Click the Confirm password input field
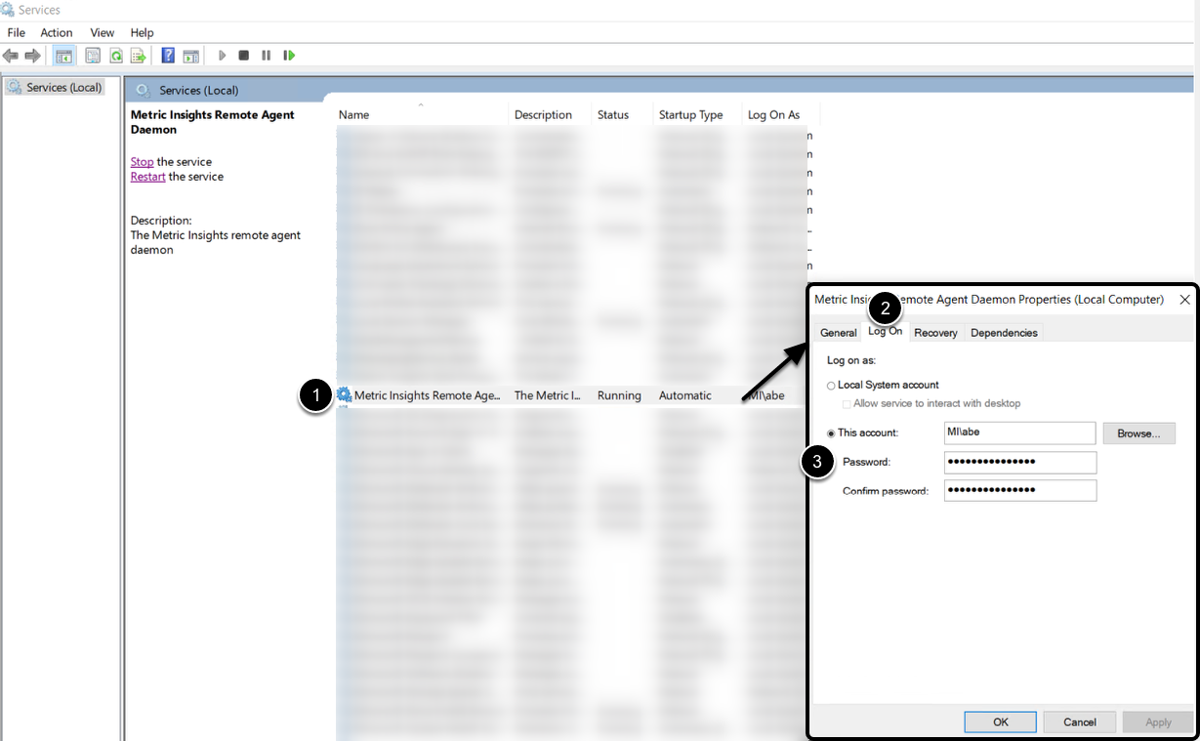 1020,490
